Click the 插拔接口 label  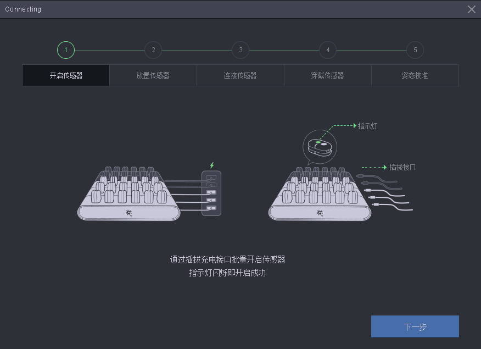point(402,167)
